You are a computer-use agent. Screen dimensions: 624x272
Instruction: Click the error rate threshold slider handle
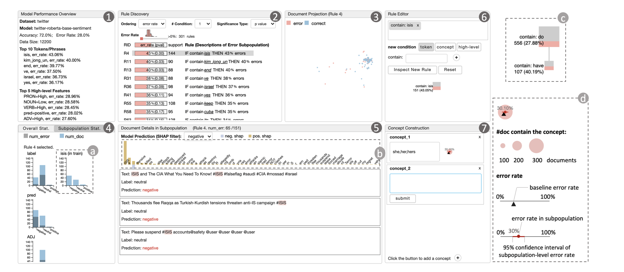[x=142, y=39]
